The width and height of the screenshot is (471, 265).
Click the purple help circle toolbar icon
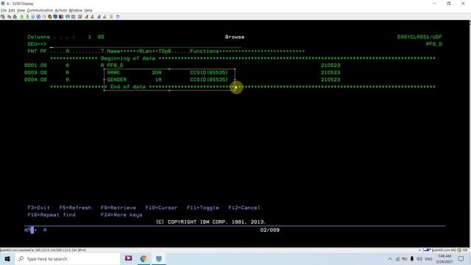[x=118, y=17]
